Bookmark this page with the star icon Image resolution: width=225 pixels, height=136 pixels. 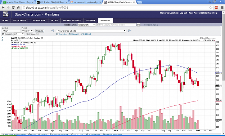211,8
